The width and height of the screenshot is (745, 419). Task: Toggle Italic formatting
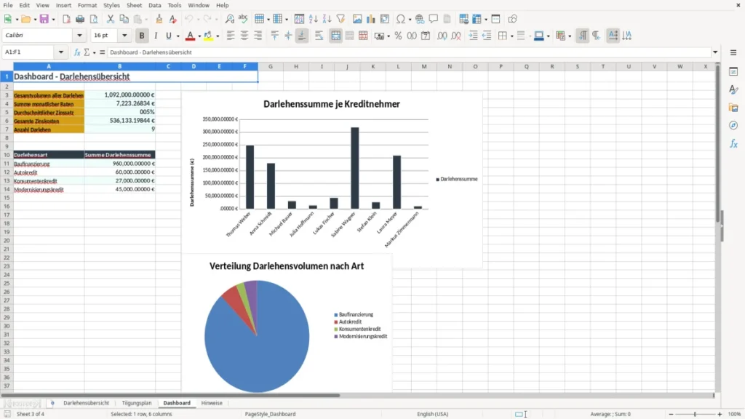156,36
